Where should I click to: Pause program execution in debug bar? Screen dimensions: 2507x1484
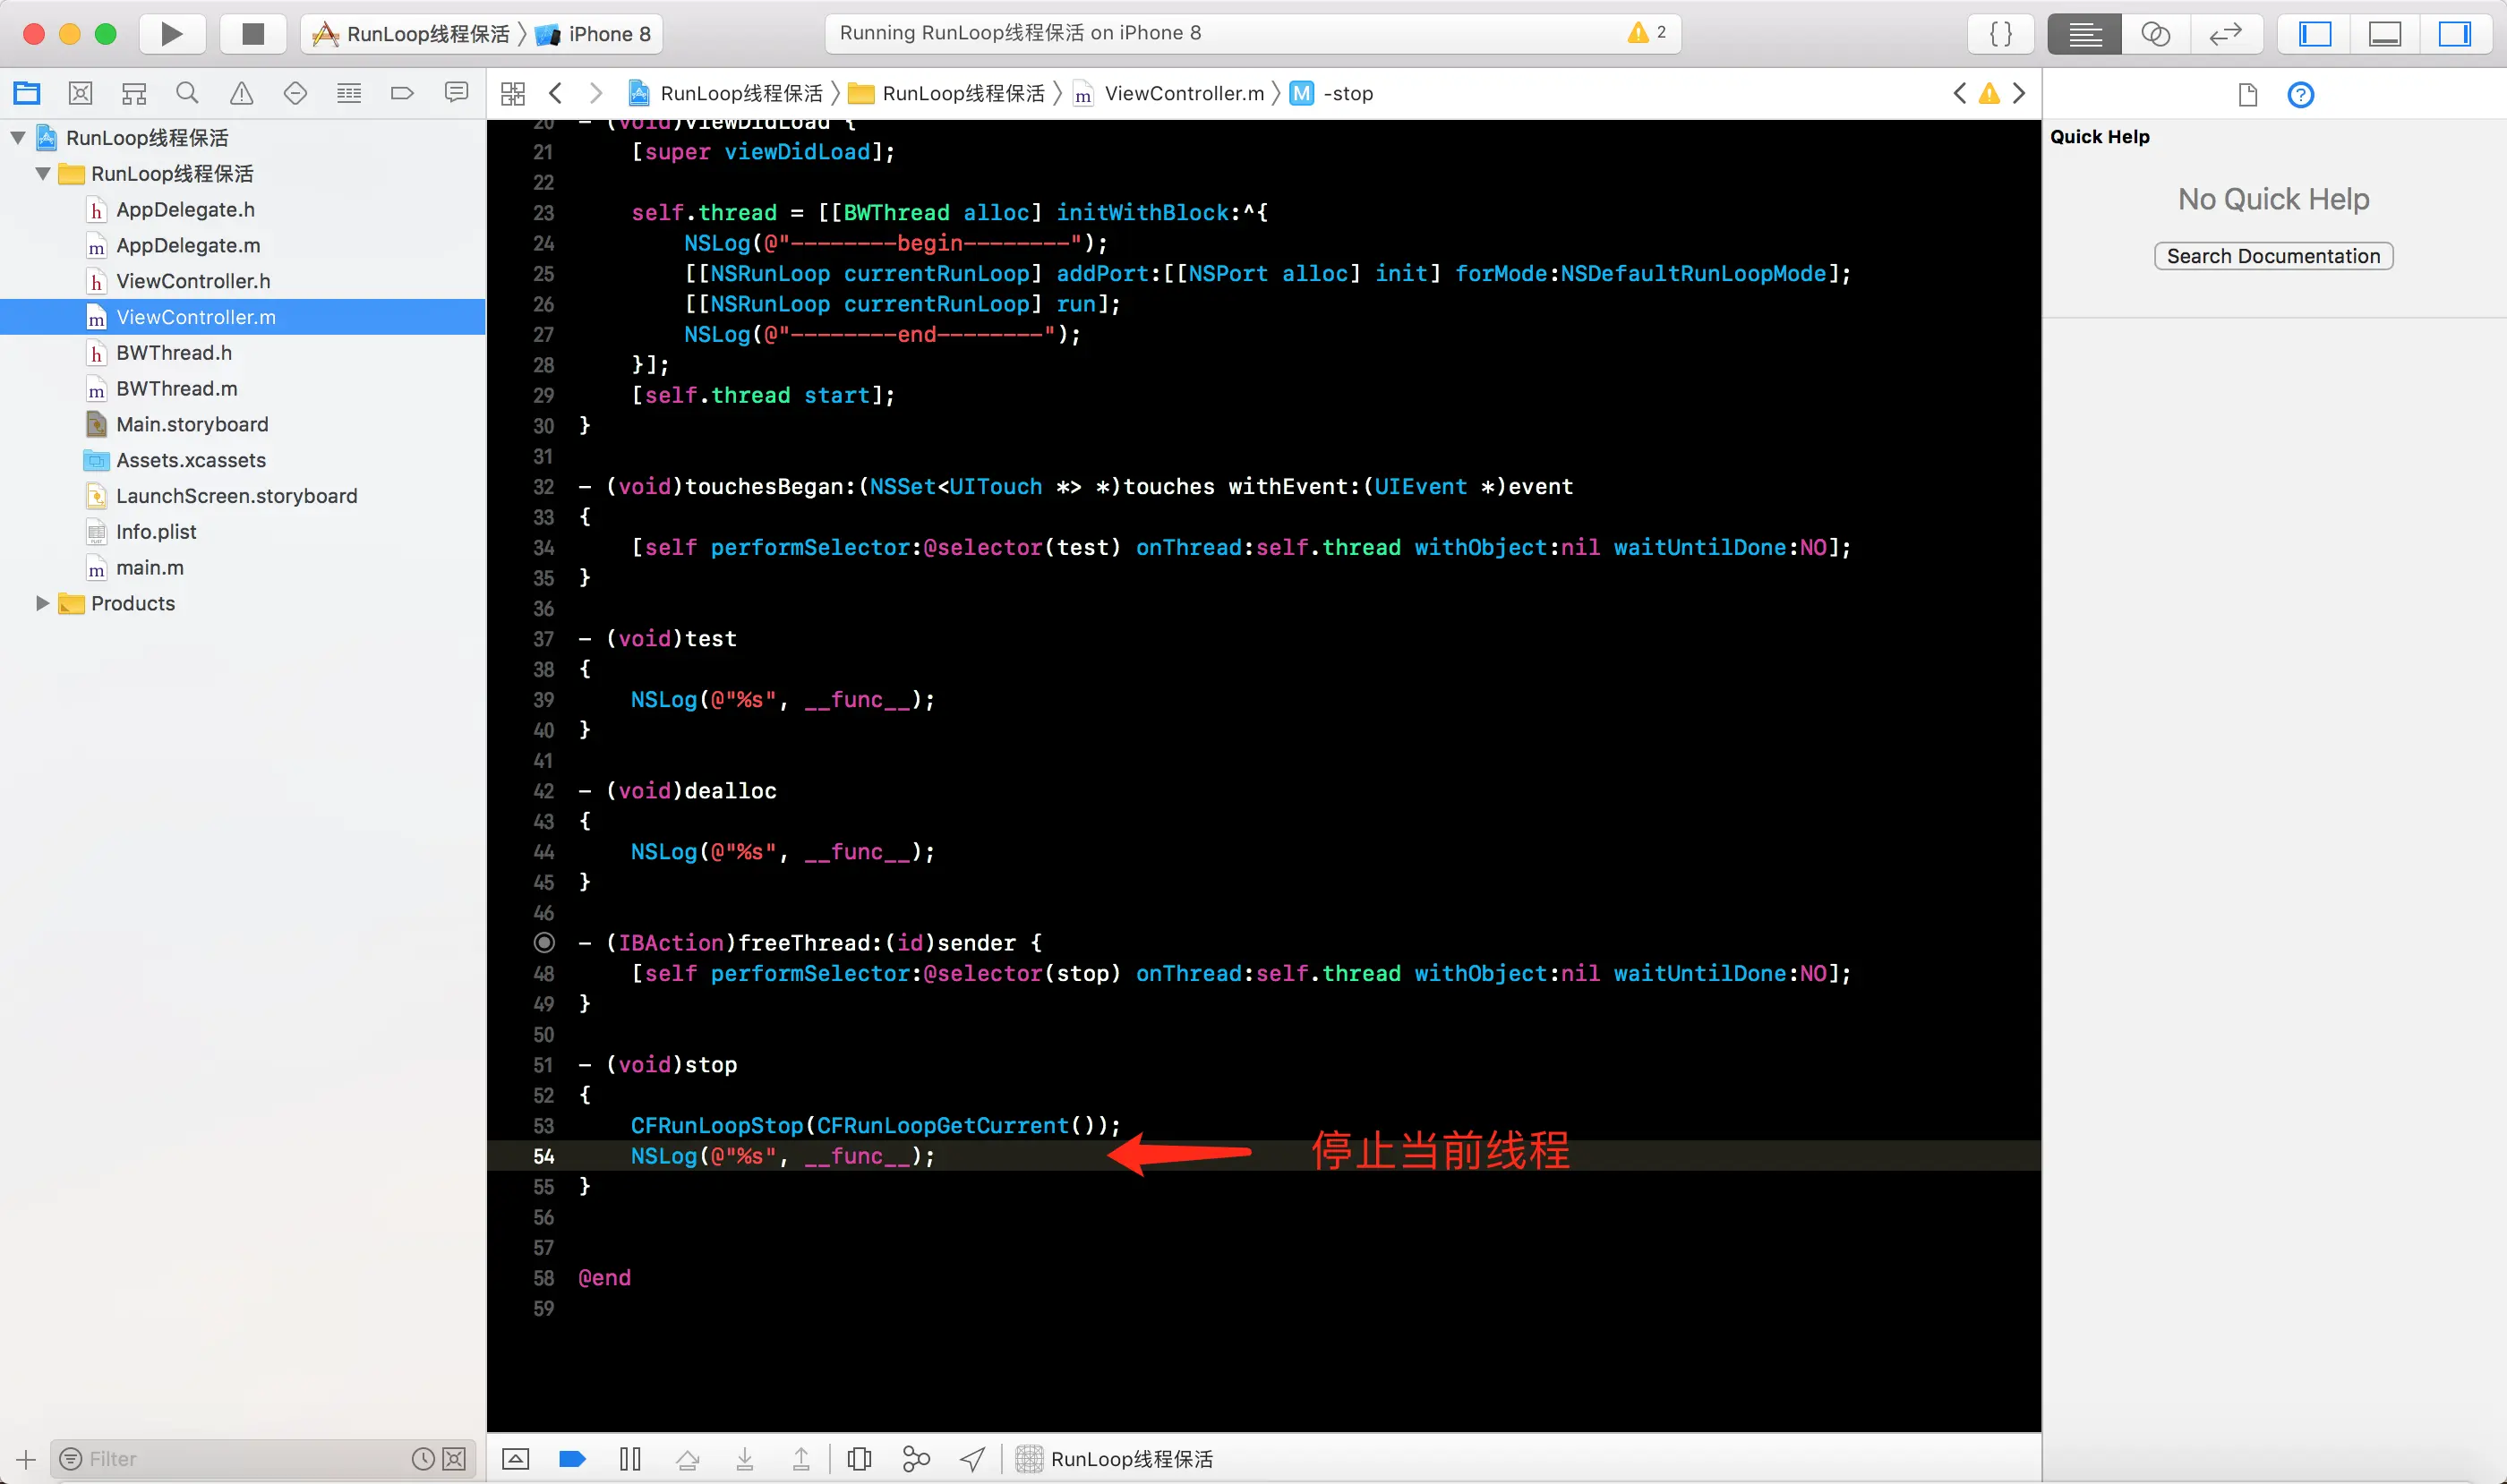tap(629, 1459)
